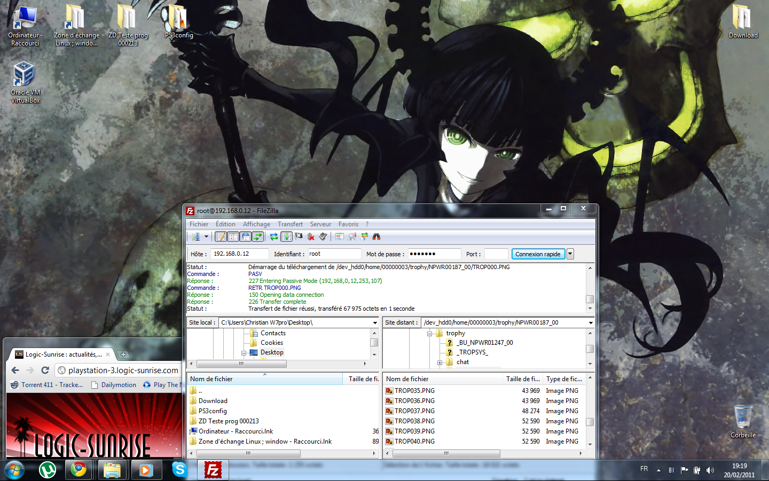
Task: Open Skype from the taskbar
Action: pos(179,470)
